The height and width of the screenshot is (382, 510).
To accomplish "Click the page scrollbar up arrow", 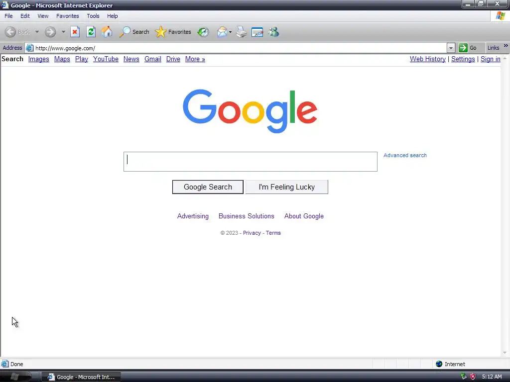I will (505, 59).
